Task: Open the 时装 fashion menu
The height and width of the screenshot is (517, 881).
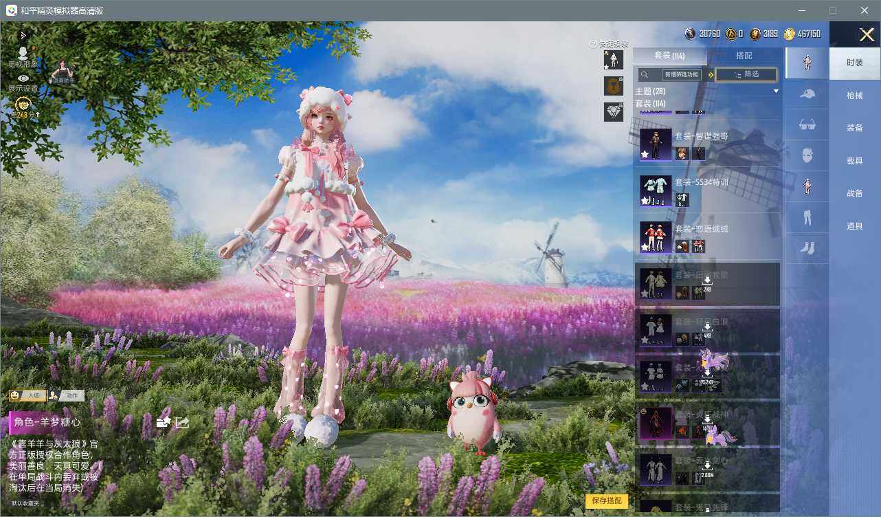Action: coord(855,63)
